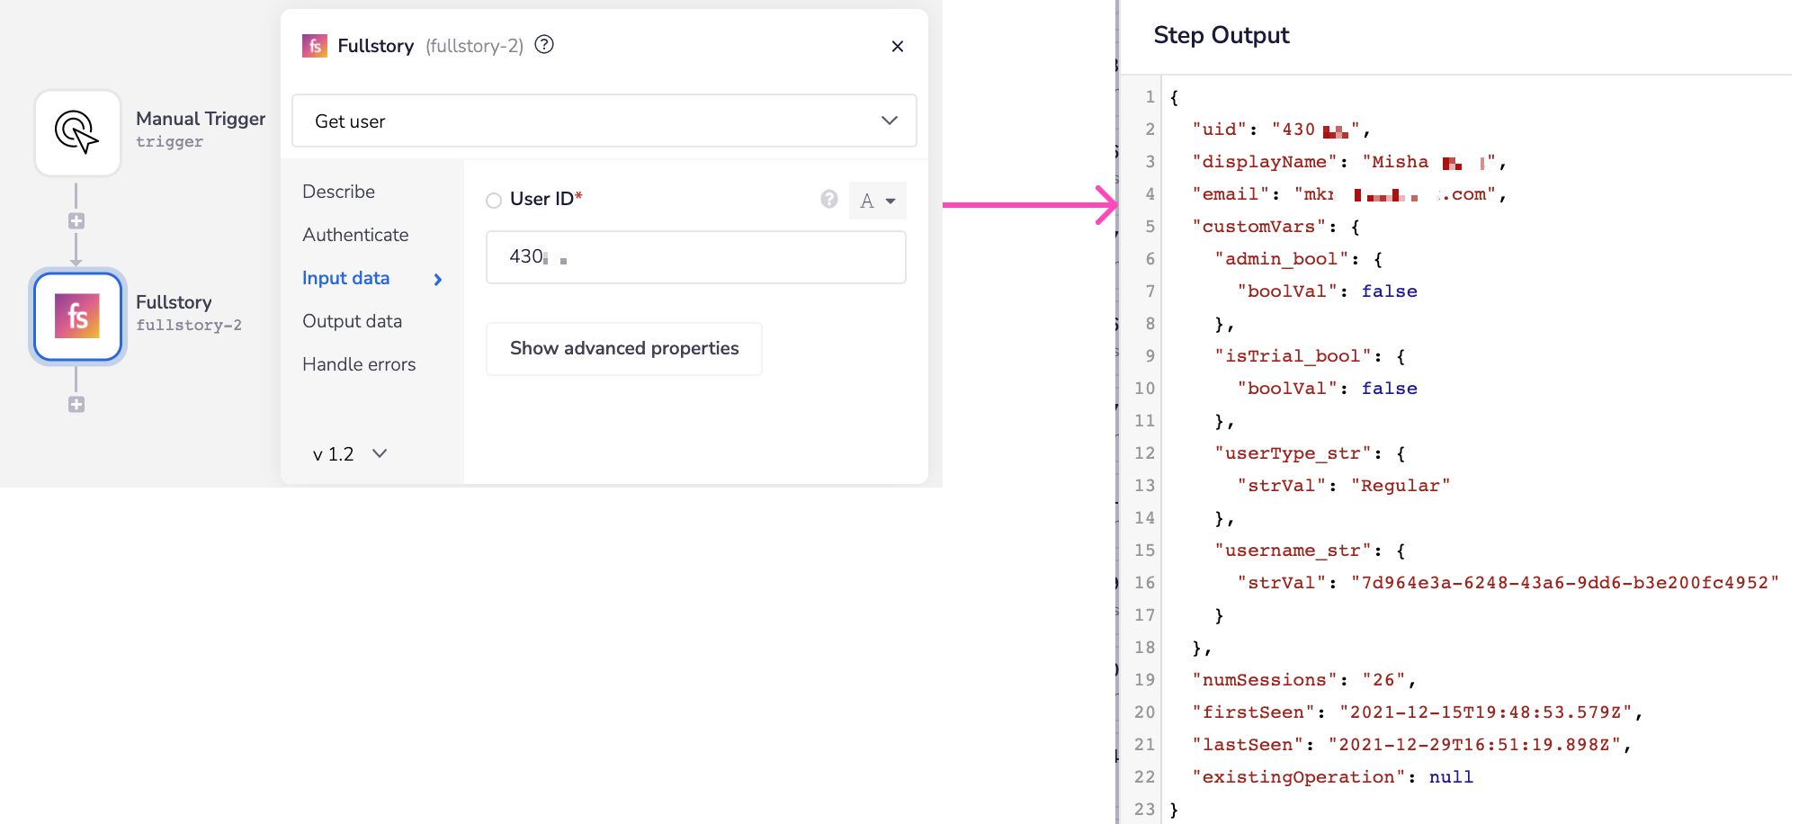1799x824 pixels.
Task: Click Show advanced properties button
Action: coord(623,349)
